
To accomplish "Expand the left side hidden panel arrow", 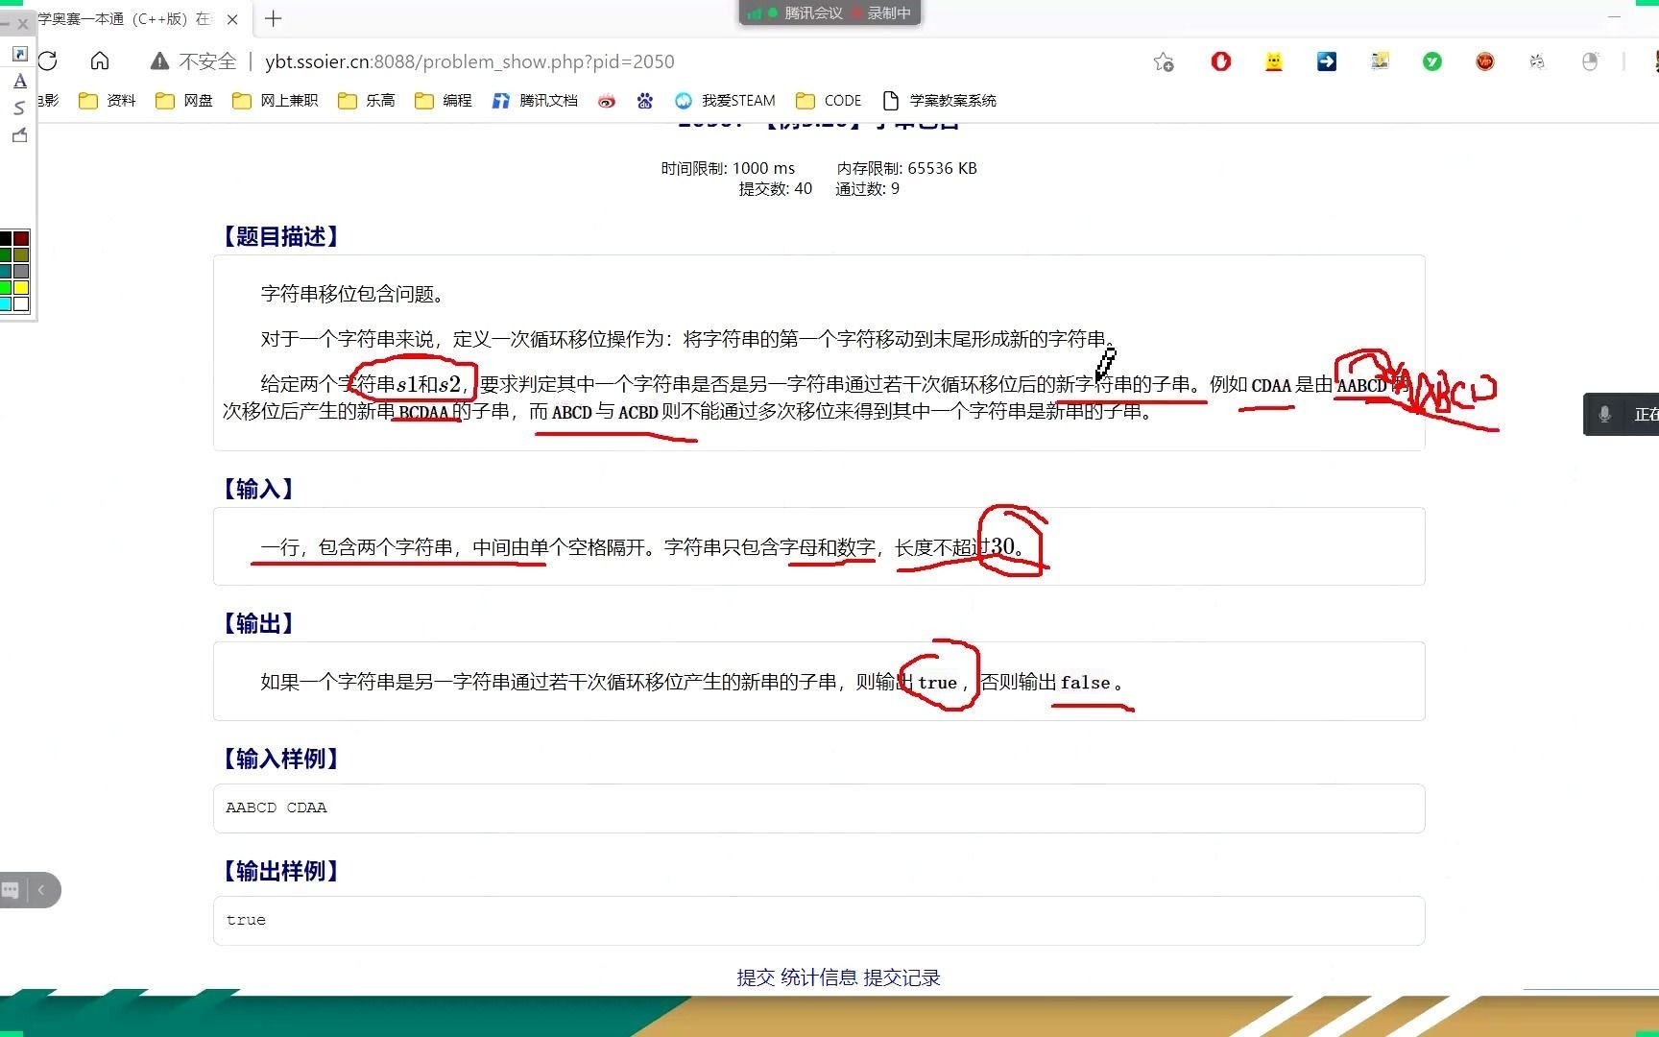I will tap(43, 890).
